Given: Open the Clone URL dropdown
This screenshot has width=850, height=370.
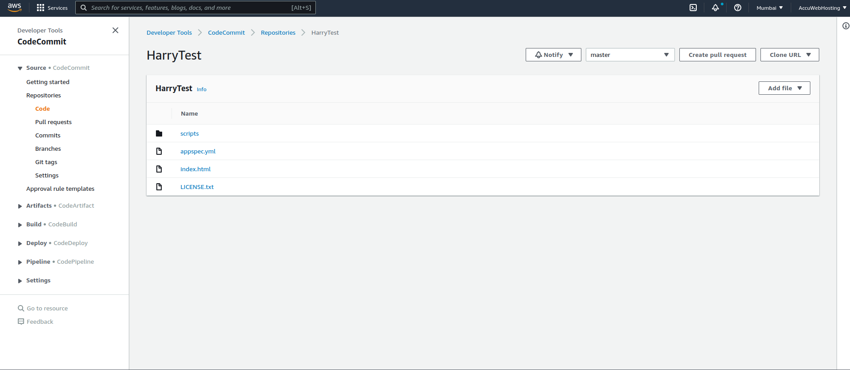Looking at the screenshot, I should click(x=789, y=55).
